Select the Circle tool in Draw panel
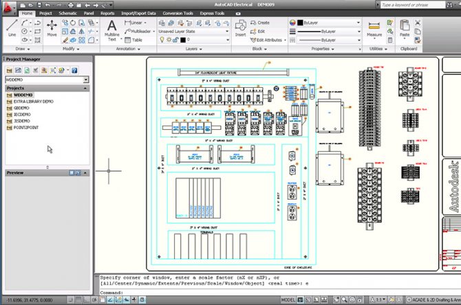Image resolution: width=461 pixels, height=305 pixels. point(24,31)
